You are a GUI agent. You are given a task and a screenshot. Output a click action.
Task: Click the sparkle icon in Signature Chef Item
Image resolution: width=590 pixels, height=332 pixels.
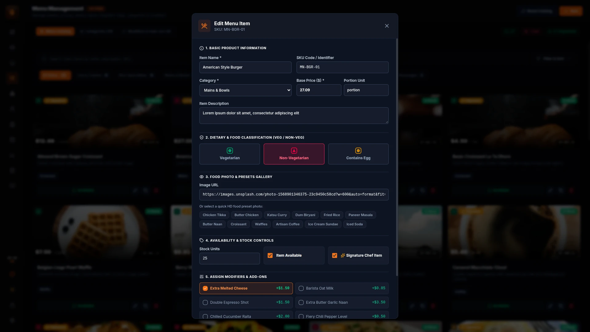pyautogui.click(x=343, y=255)
